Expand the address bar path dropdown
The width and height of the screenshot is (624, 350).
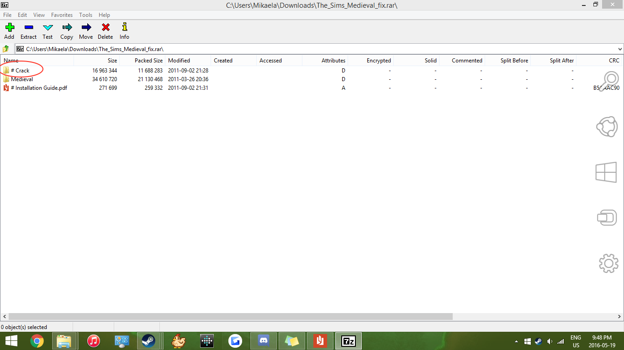coord(620,49)
